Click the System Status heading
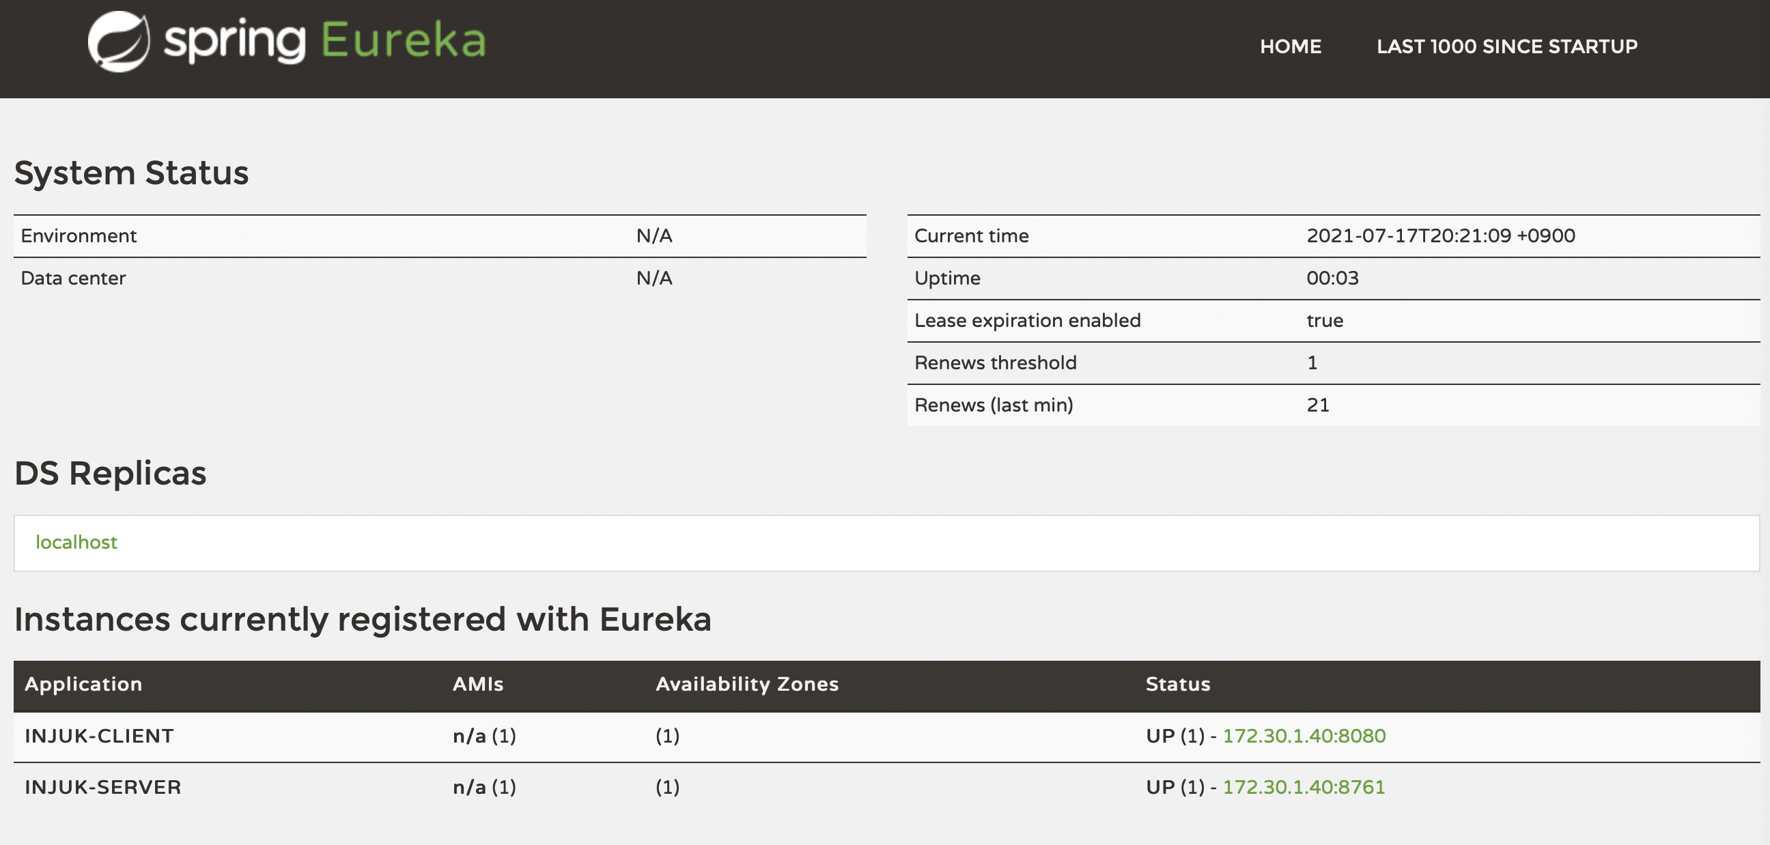The width and height of the screenshot is (1770, 845). tap(131, 173)
